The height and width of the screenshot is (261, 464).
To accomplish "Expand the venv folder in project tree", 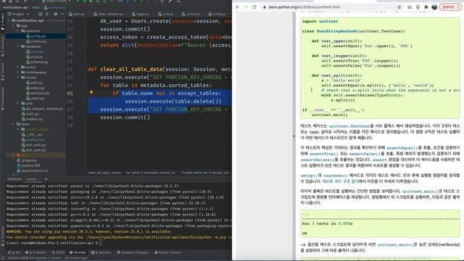I will [x=13, y=155].
